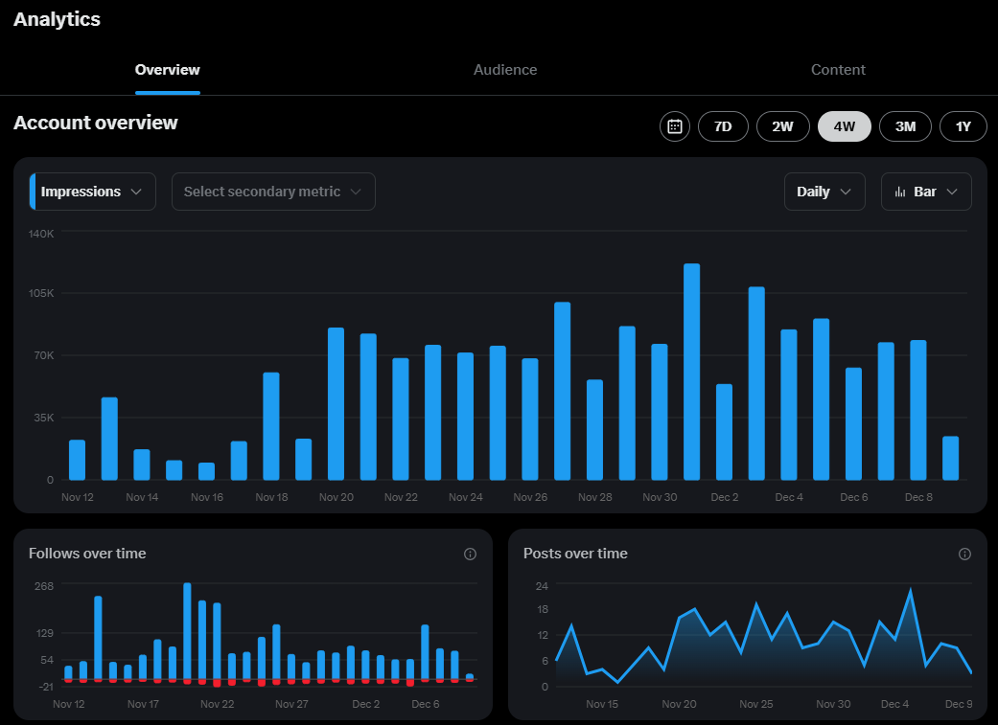
Task: Click info icon on Follows over time
Action: (470, 554)
